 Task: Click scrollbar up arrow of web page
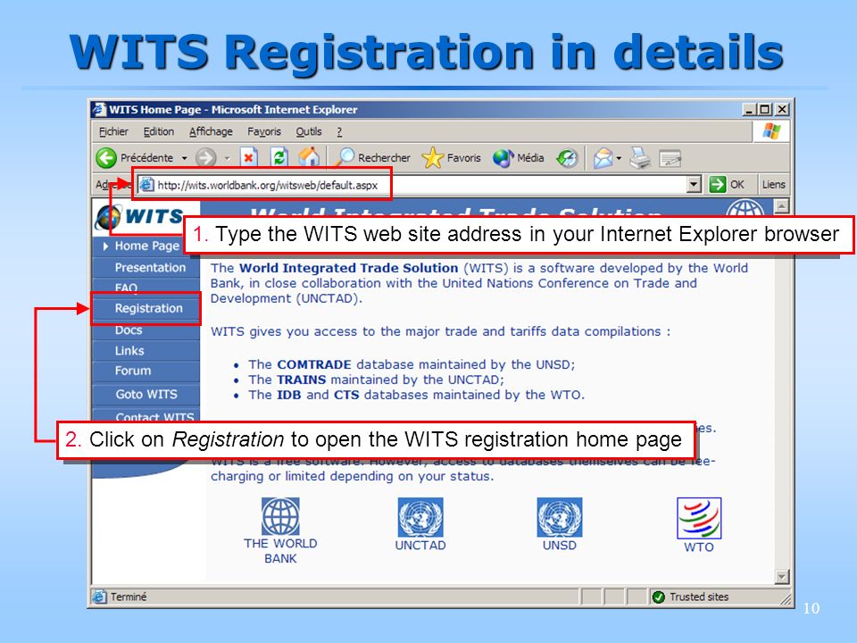point(782,206)
